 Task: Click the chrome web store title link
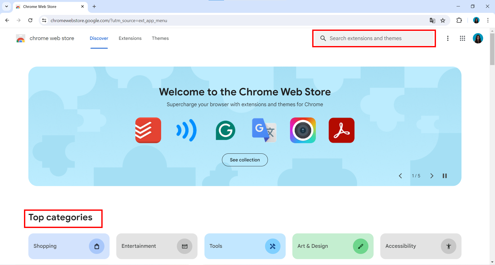coord(52,38)
